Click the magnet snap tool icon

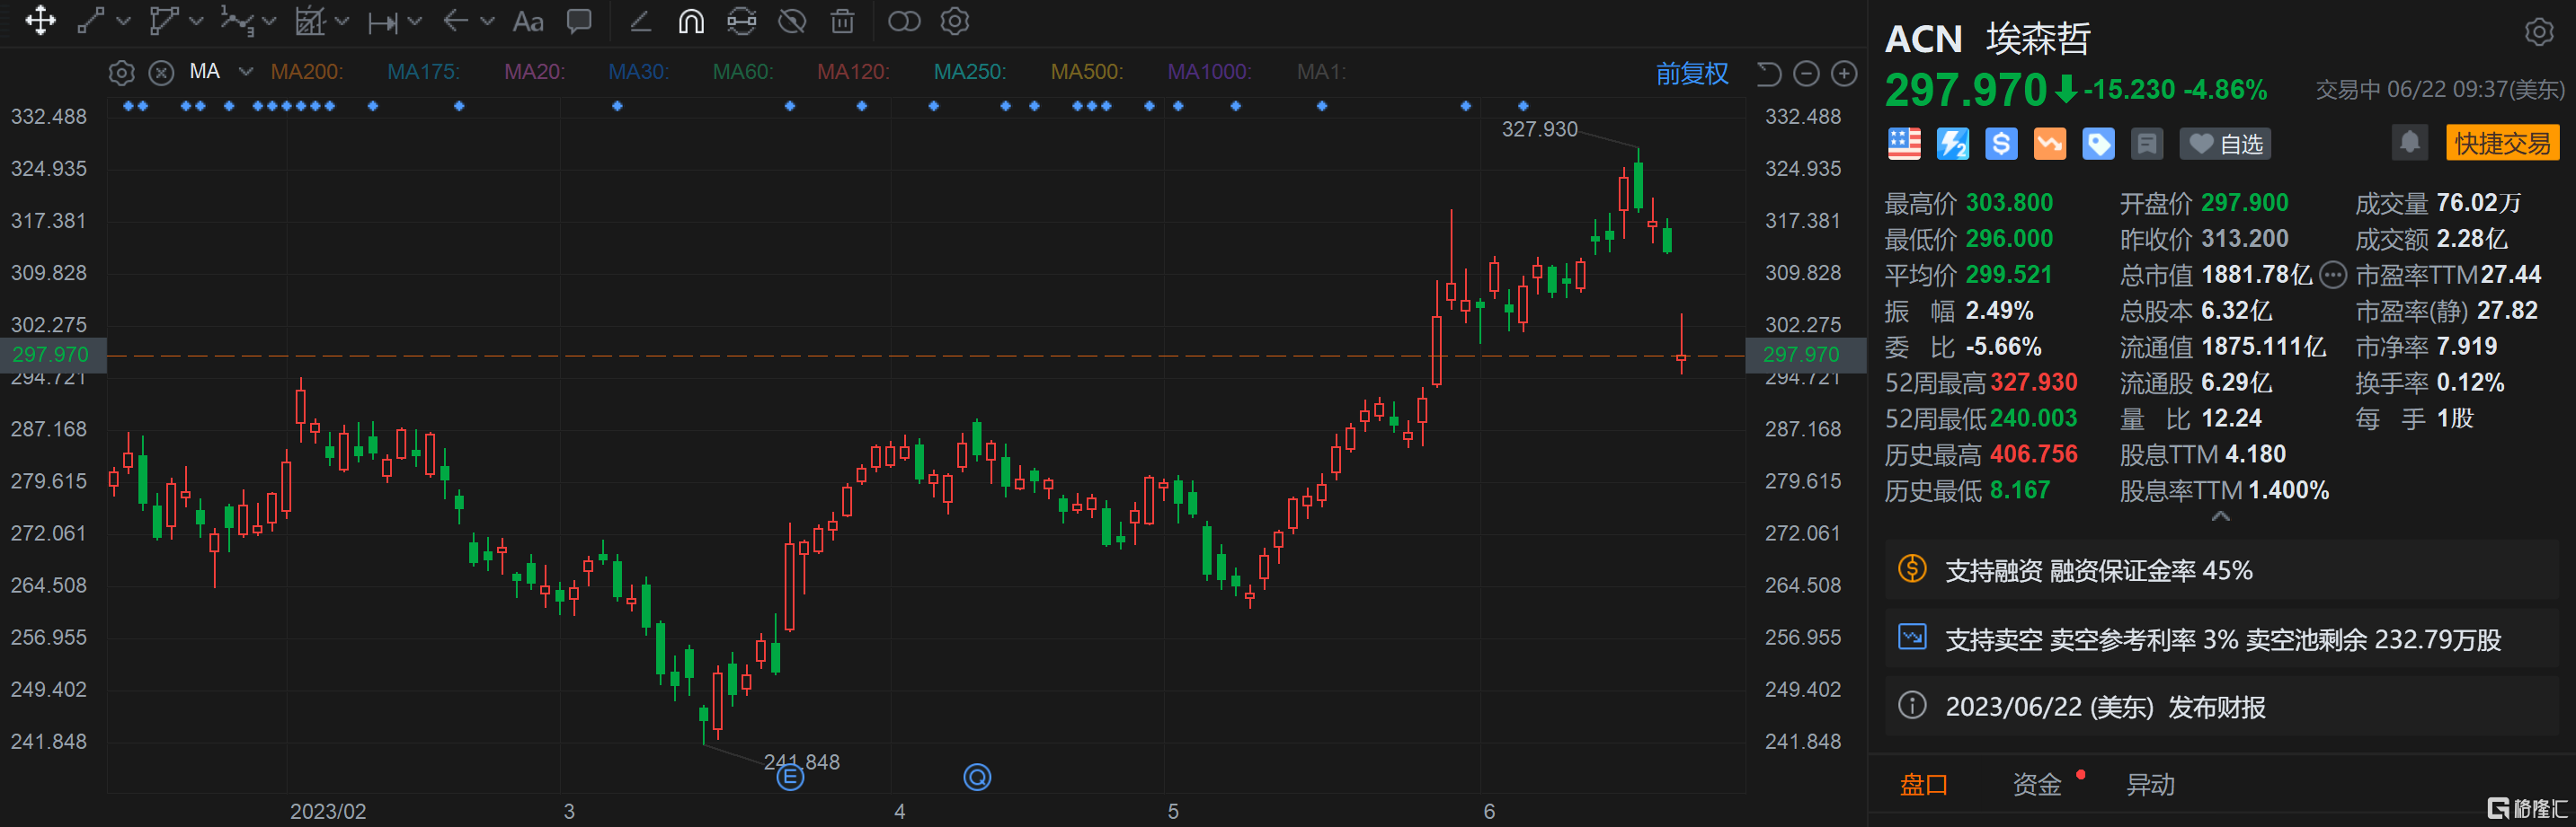(x=691, y=21)
